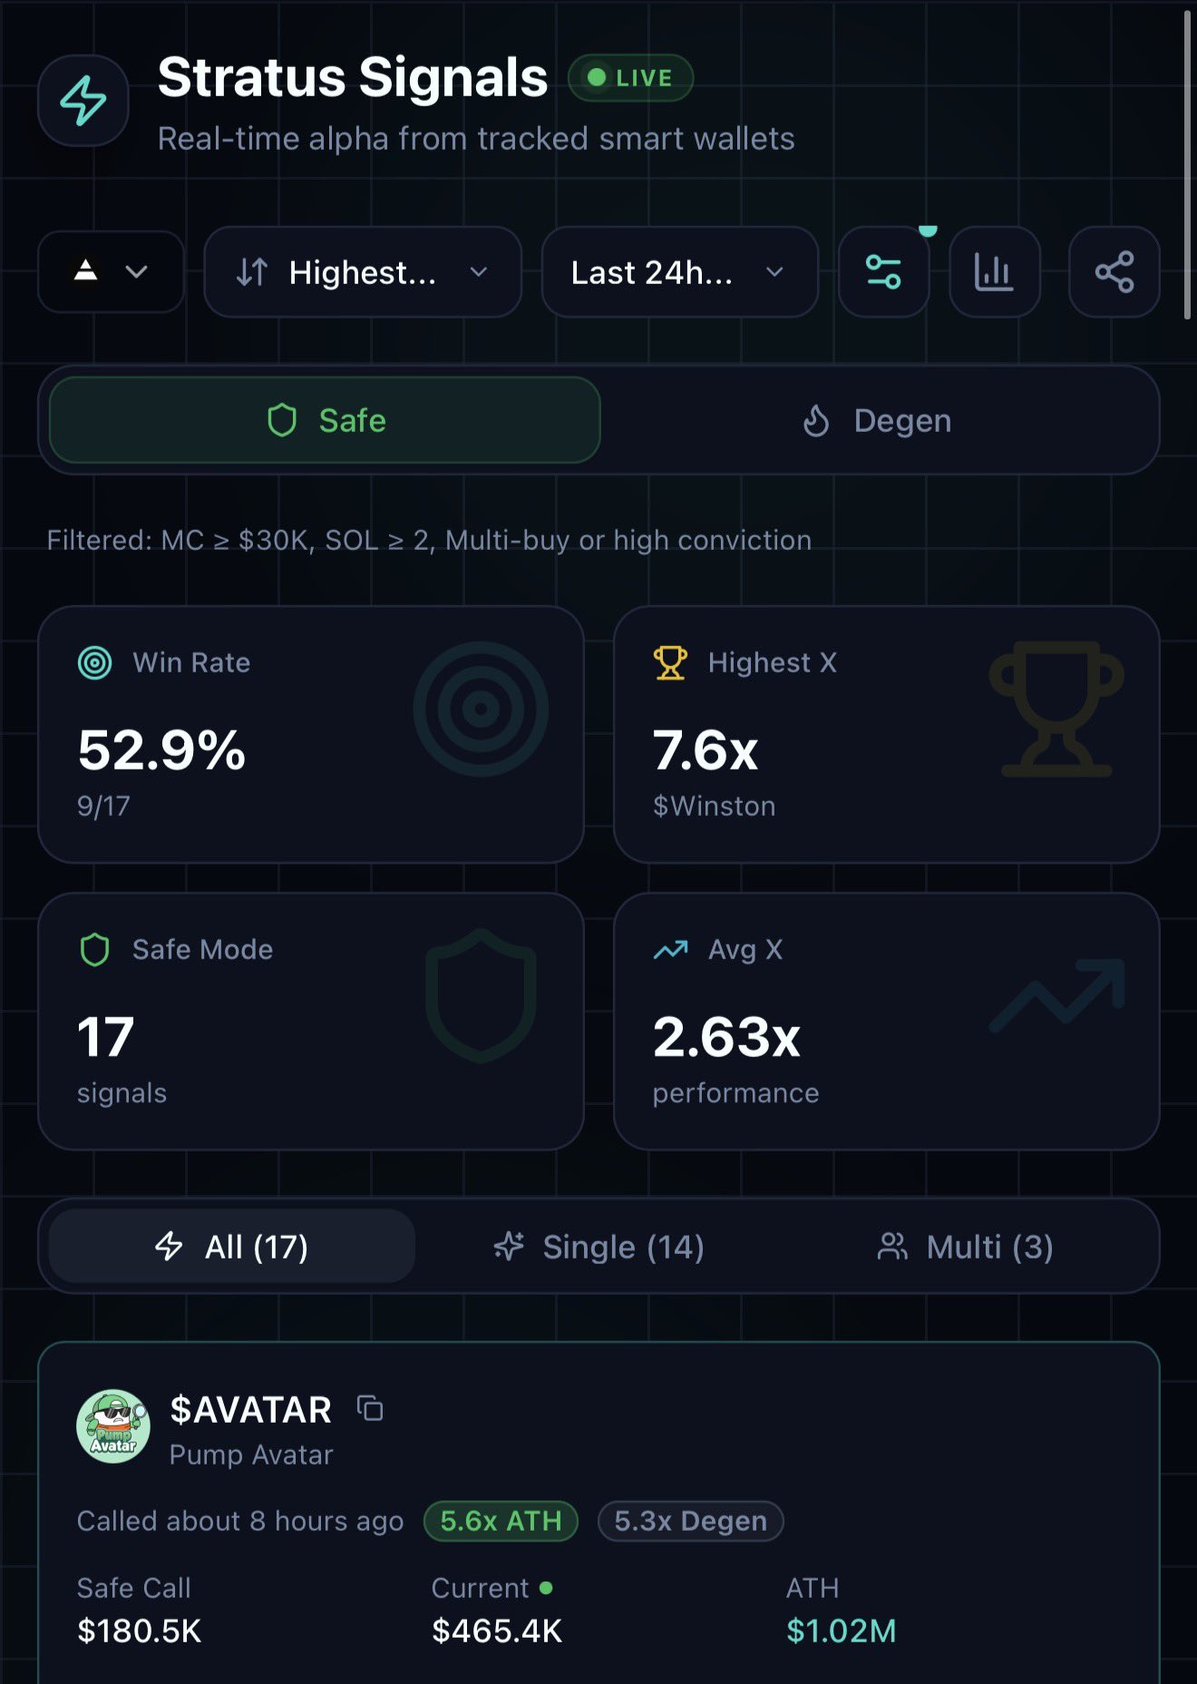
Task: Select the All (17) tab
Action: point(232,1246)
